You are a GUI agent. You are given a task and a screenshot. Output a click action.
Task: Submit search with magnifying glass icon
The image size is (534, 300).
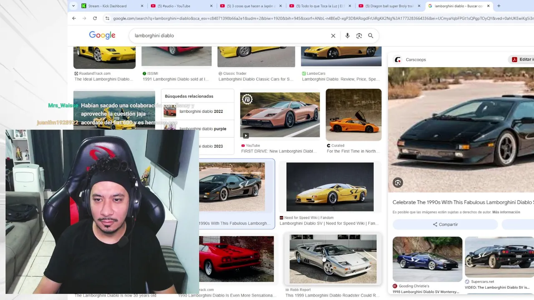[x=370, y=36]
